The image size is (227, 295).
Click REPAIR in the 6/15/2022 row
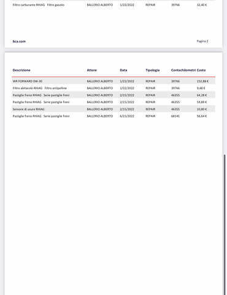(x=150, y=116)
